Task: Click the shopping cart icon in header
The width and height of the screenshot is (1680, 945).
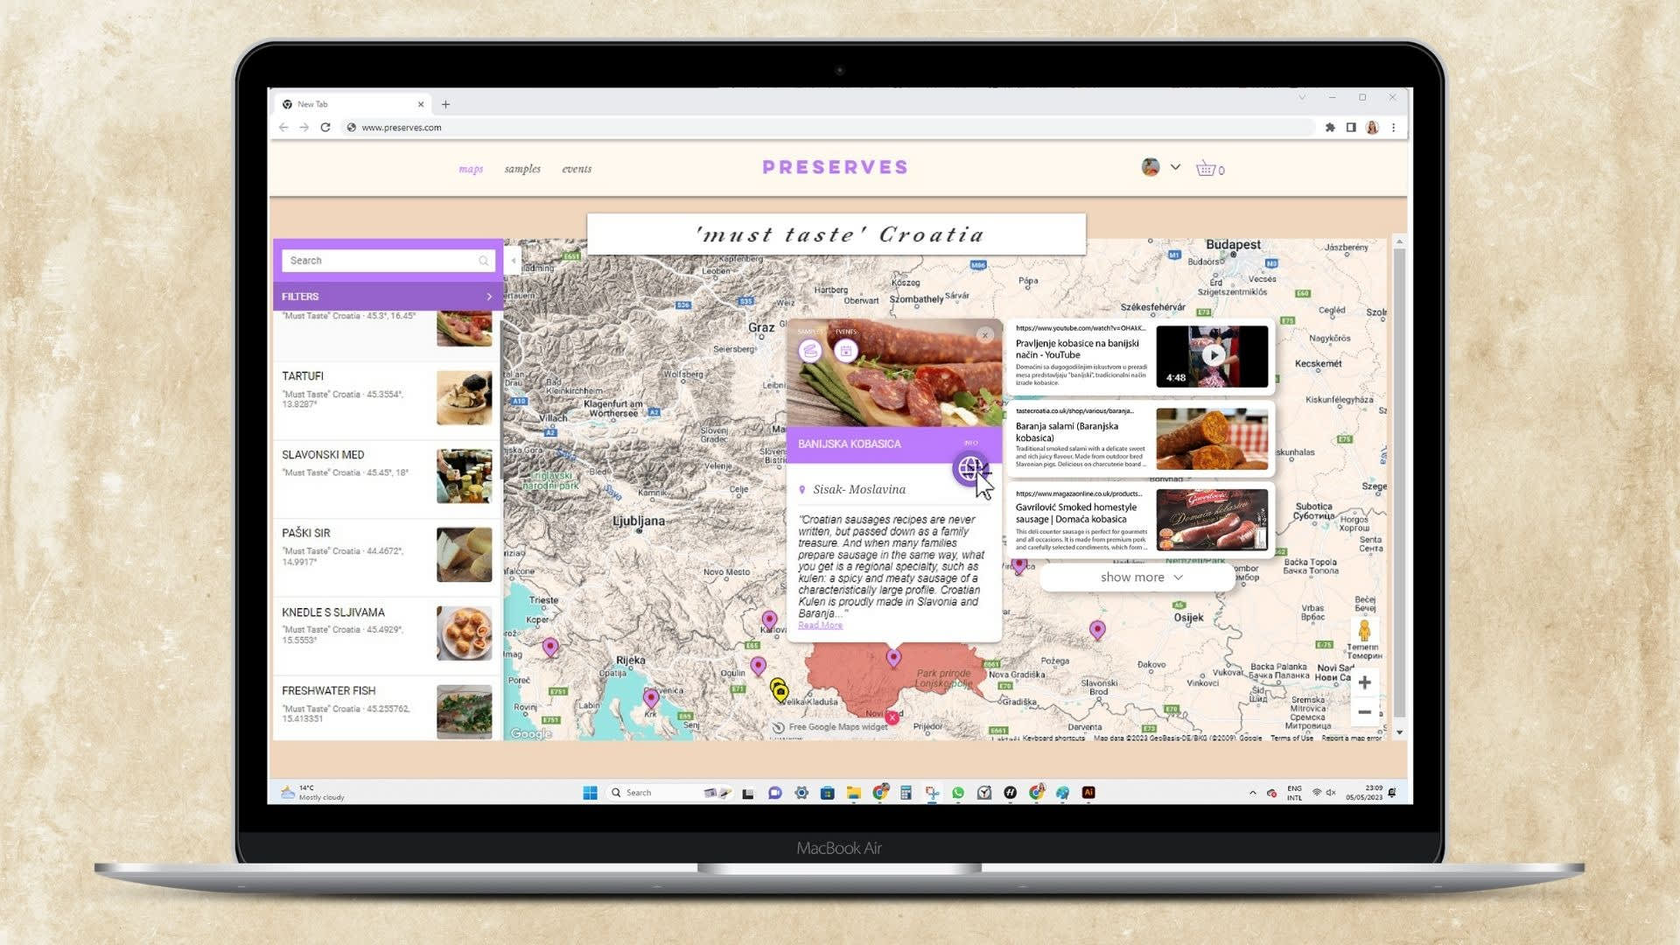Action: (1207, 169)
